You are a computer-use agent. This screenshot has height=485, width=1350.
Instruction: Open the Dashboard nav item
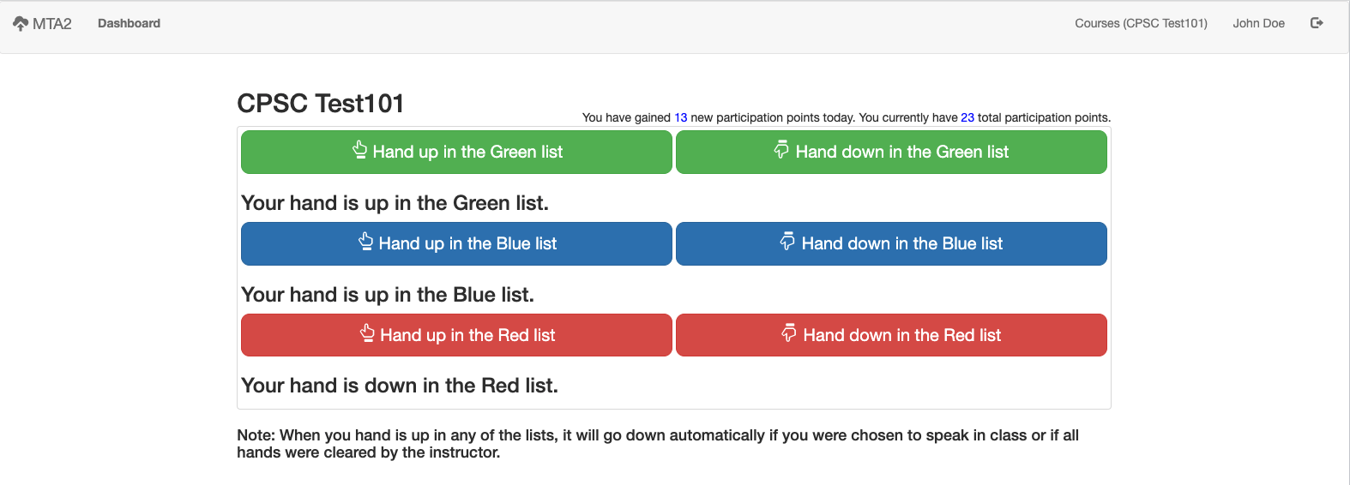[x=129, y=23]
